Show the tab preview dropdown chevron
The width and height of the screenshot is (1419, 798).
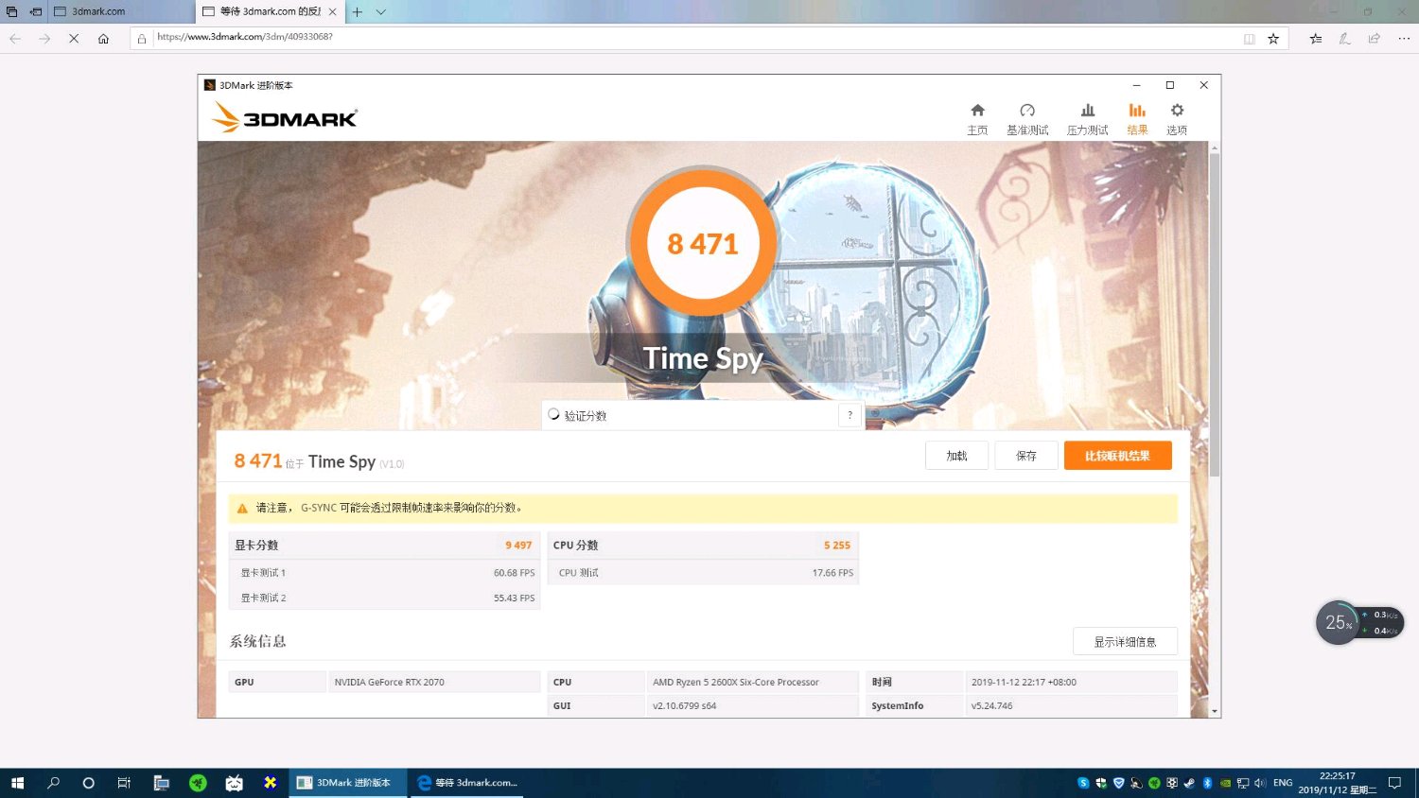click(x=381, y=12)
